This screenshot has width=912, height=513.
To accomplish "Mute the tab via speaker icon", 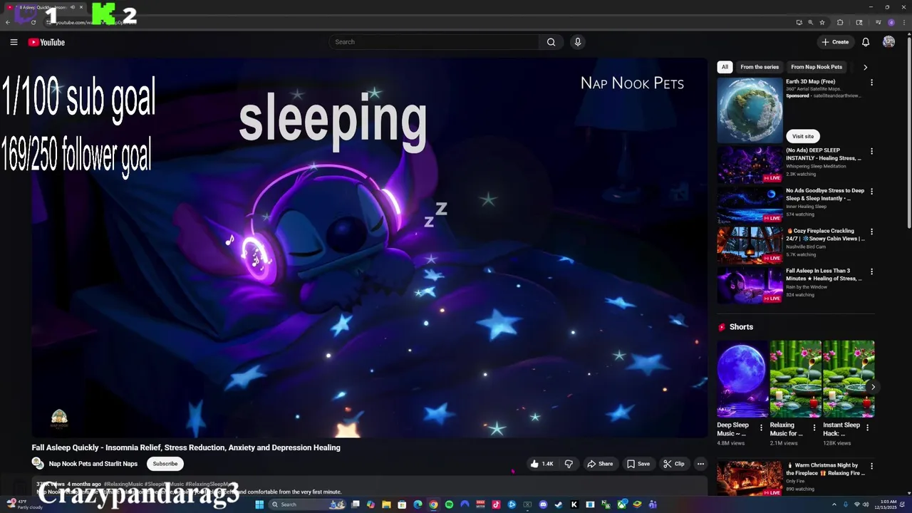I will (72, 7).
